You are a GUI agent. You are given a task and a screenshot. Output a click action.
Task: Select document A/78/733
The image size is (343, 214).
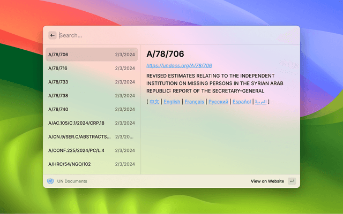pyautogui.click(x=91, y=82)
